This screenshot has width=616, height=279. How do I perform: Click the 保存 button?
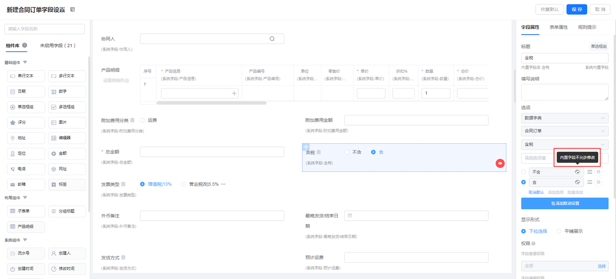point(577,10)
